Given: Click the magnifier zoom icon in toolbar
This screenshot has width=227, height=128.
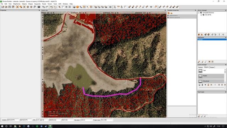Looking at the screenshot, I should click(x=35, y=7).
